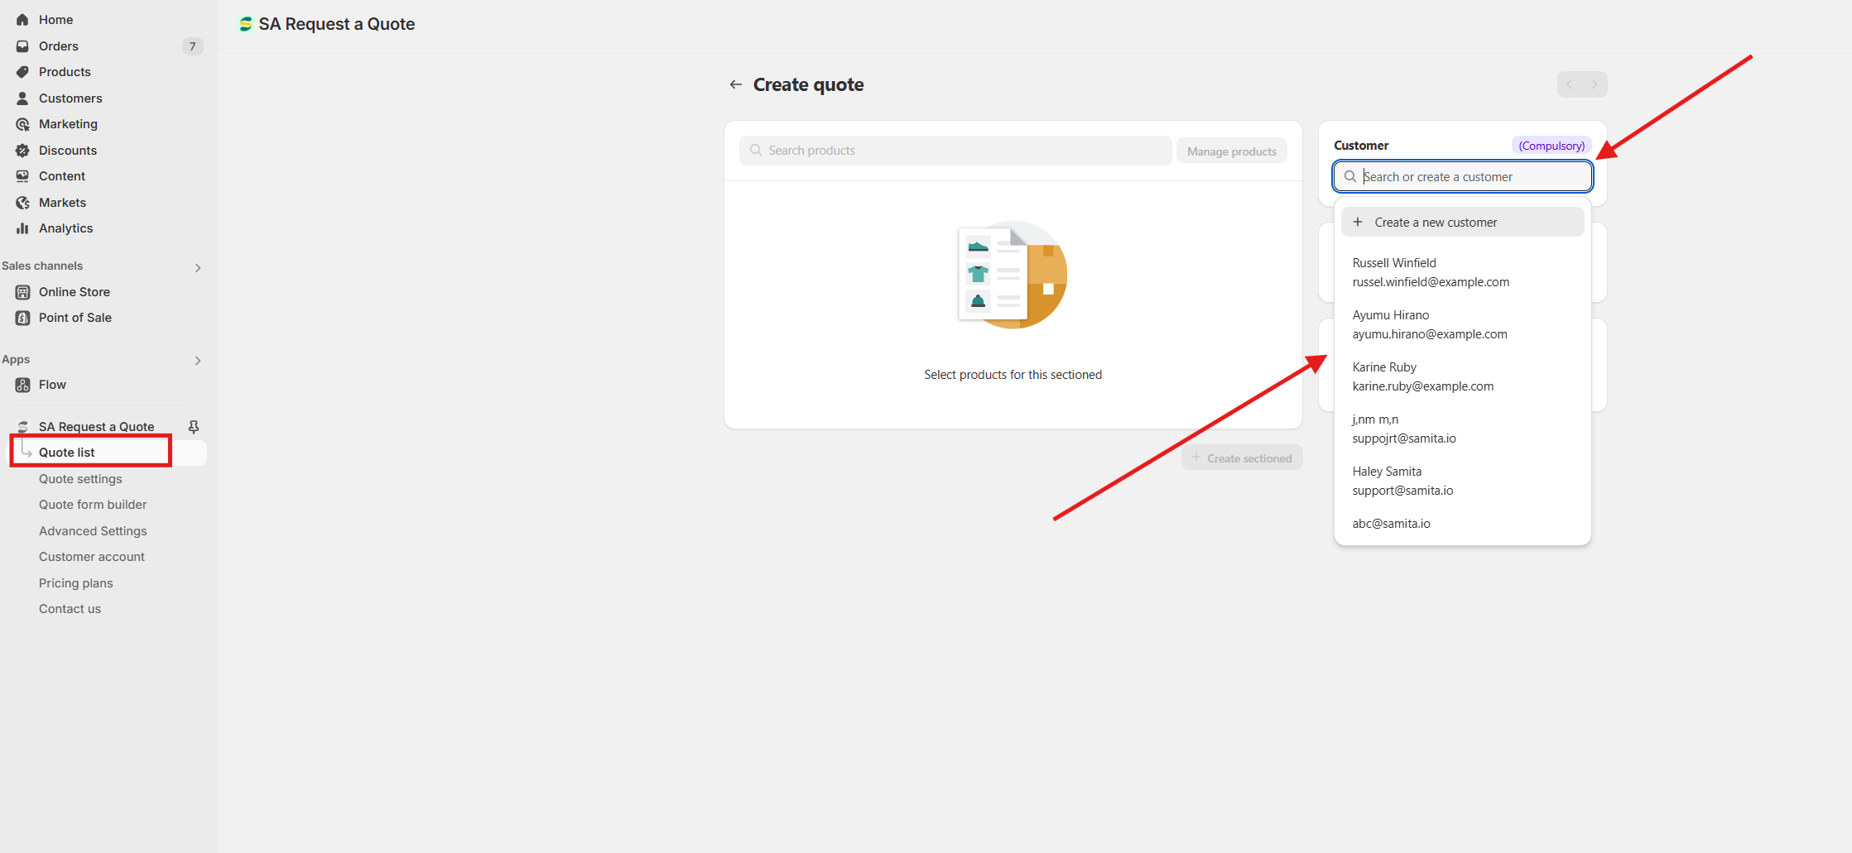Click previous quote chevron button

[1570, 84]
